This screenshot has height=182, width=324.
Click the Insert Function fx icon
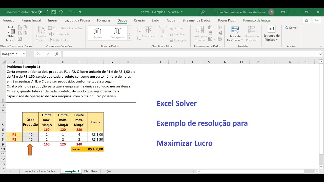pyautogui.click(x=57, y=54)
